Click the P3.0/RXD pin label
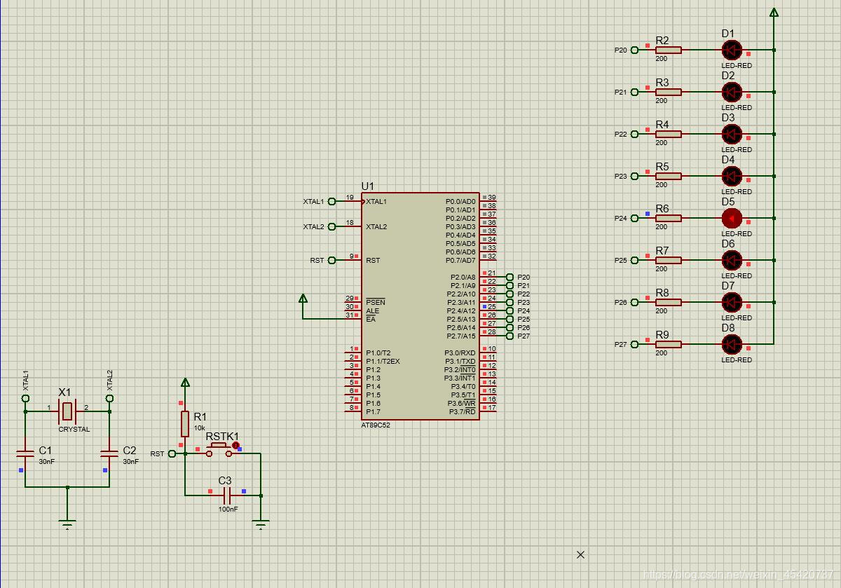Viewport: 841px width, 588px height. 460,353
